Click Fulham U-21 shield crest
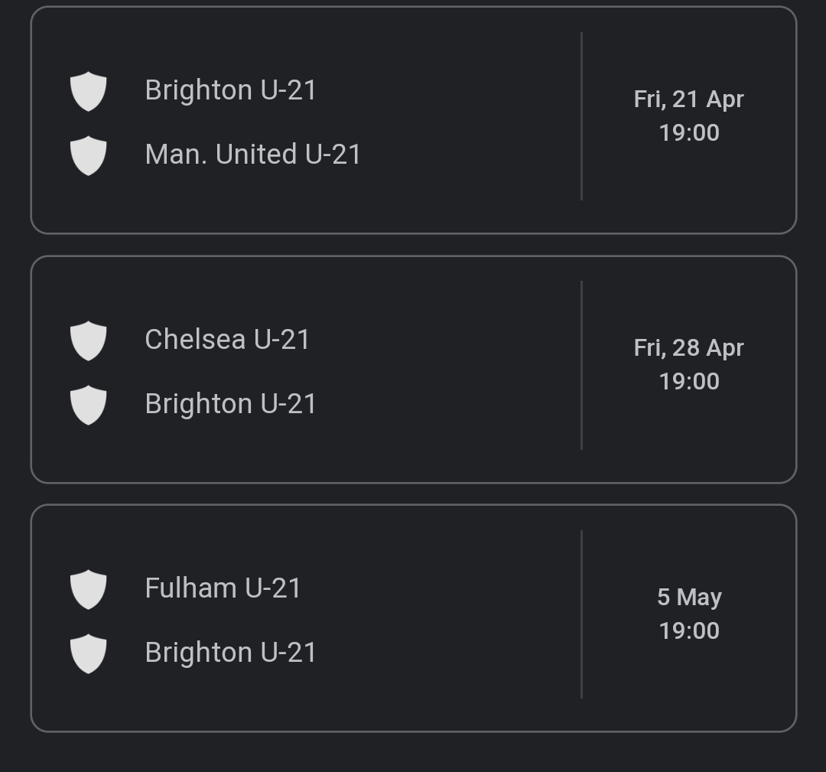The image size is (826, 772). tap(89, 589)
